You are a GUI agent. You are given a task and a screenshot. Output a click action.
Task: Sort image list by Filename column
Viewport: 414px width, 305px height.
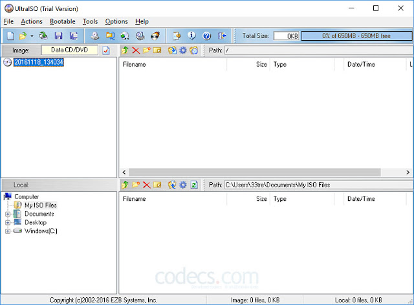pyautogui.click(x=173, y=65)
